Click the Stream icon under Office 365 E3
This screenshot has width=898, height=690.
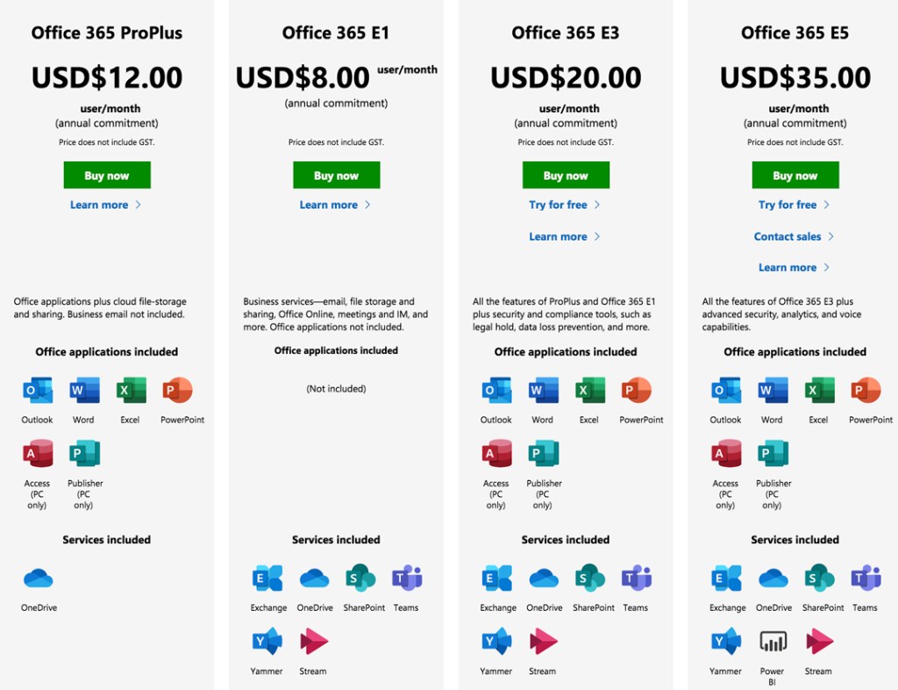pos(543,642)
